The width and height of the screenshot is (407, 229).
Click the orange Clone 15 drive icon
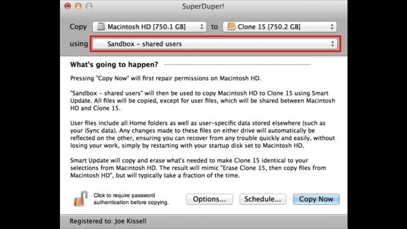231,27
